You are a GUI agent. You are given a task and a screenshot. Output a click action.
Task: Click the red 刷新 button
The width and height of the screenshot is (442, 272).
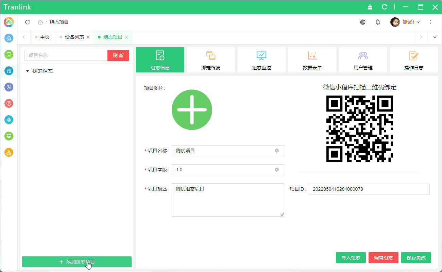(118, 55)
